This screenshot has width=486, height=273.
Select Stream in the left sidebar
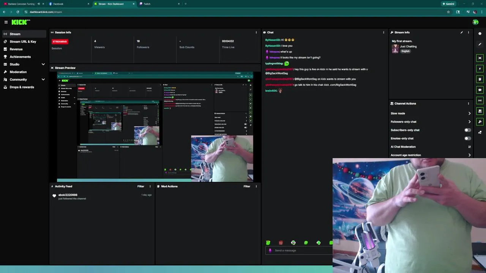click(24, 34)
